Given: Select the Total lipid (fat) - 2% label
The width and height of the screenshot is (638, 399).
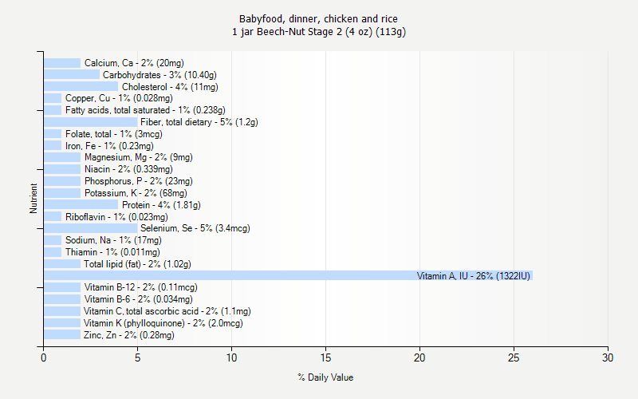Looking at the screenshot, I should [x=137, y=264].
